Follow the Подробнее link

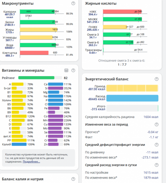click(x=31, y=162)
